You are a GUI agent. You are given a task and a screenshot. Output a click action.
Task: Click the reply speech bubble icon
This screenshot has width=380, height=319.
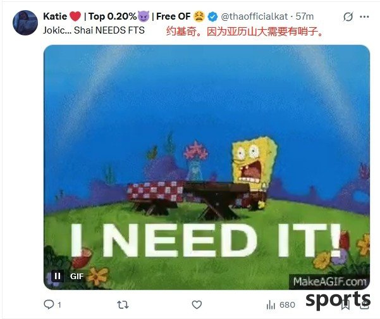click(x=49, y=304)
